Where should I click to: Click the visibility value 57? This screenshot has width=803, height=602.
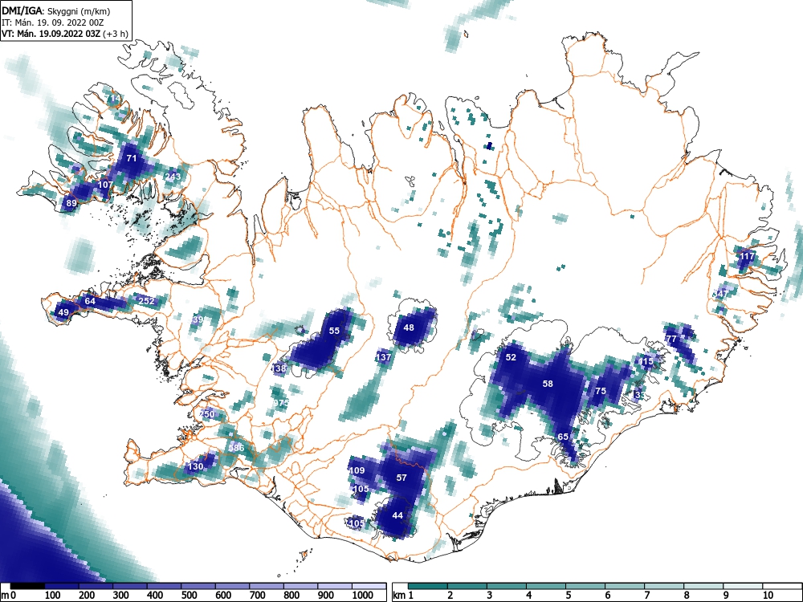click(x=401, y=478)
